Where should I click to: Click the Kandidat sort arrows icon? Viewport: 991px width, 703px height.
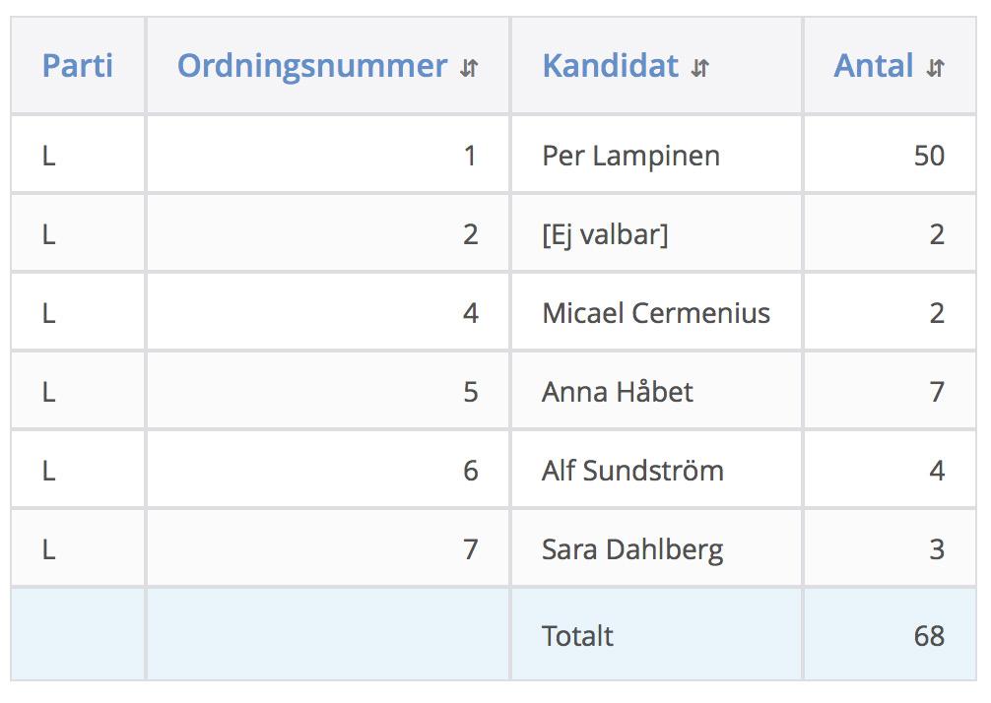[700, 67]
